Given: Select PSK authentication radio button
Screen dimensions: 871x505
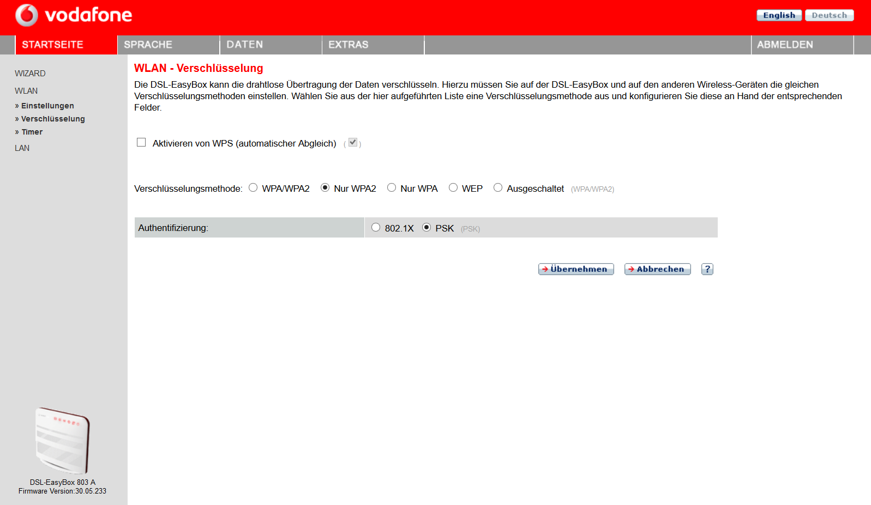Looking at the screenshot, I should (427, 228).
